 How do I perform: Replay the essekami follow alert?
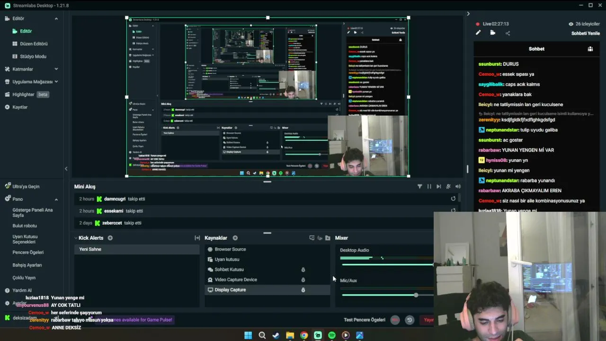(453, 211)
